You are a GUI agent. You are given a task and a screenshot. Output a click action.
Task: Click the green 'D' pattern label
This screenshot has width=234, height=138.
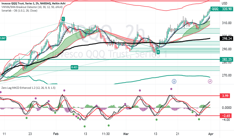click(x=158, y=52)
